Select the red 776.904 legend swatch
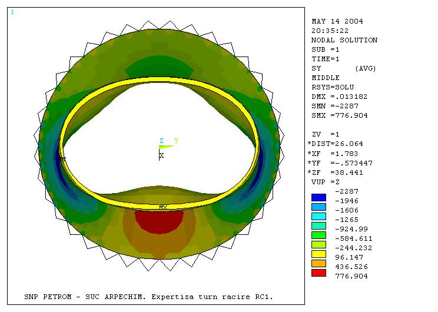 click(x=318, y=273)
